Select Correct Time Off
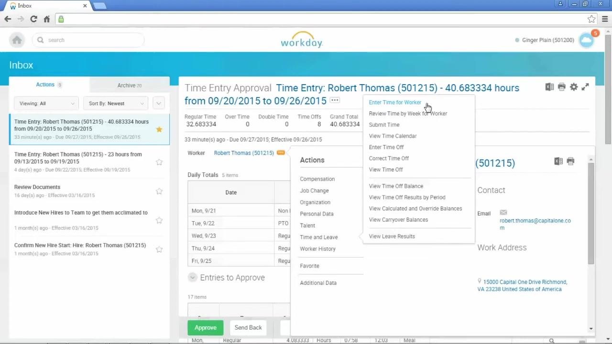Image resolution: width=612 pixels, height=344 pixels. tap(389, 159)
